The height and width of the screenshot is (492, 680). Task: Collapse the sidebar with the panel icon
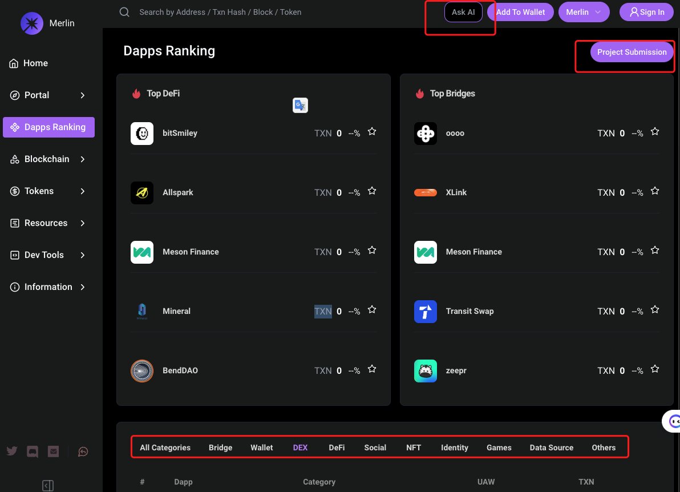coord(48,486)
